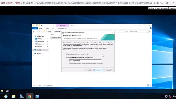This screenshot has height=99, width=176.
Task: Click pin icon next to Documents
Action: click(48, 44)
